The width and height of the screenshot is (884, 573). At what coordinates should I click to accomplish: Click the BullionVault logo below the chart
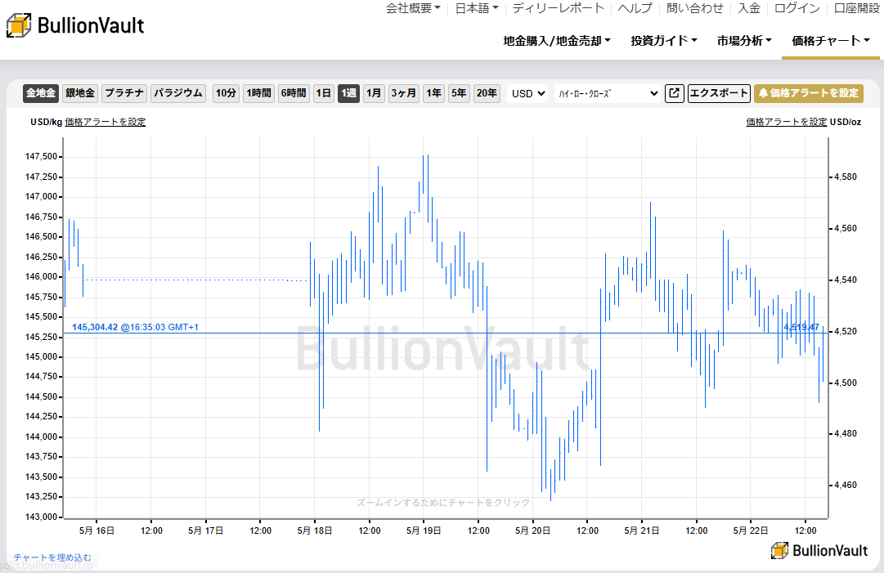click(x=819, y=550)
